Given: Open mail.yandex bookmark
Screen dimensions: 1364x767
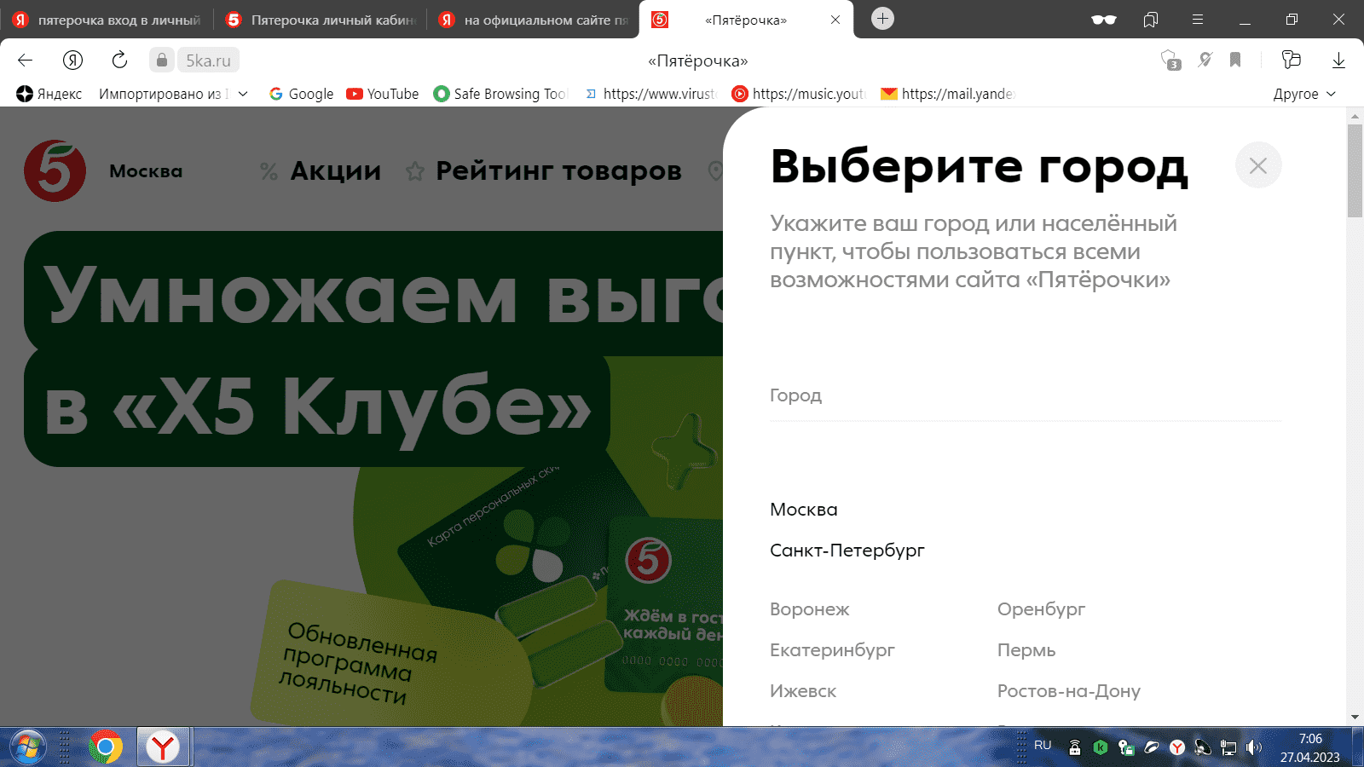Looking at the screenshot, I should pyautogui.click(x=948, y=94).
